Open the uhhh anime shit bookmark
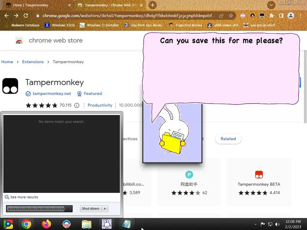Screen dimensions: 307x230 223,25
